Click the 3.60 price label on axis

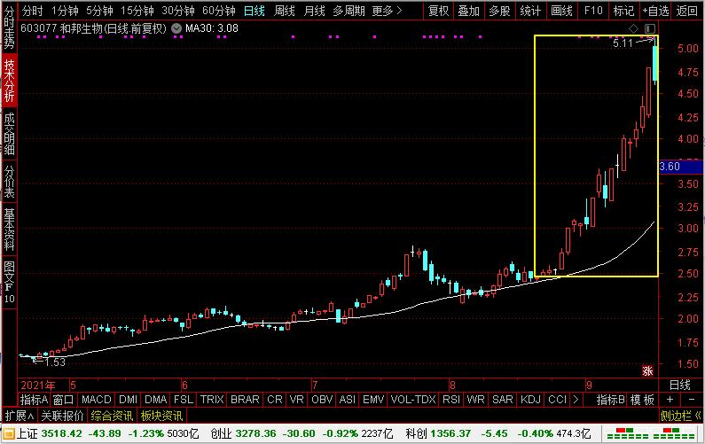(x=681, y=167)
